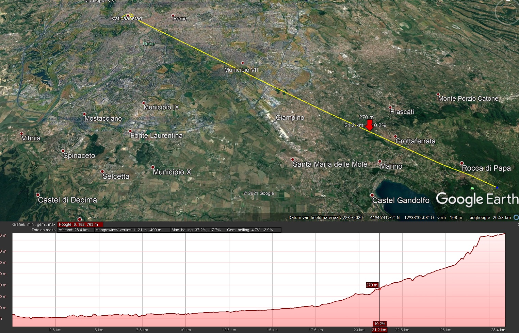Click the Castel Gandolfo place label
The width and height of the screenshot is (519, 333).
pos(401,200)
